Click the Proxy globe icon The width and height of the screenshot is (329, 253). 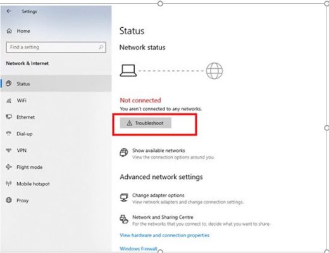[9, 200]
